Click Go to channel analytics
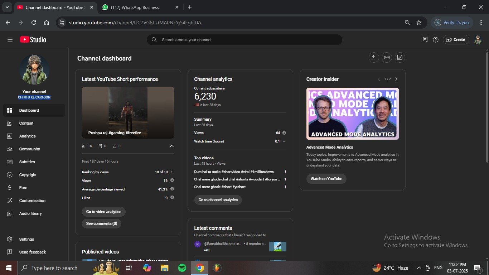 click(x=218, y=200)
